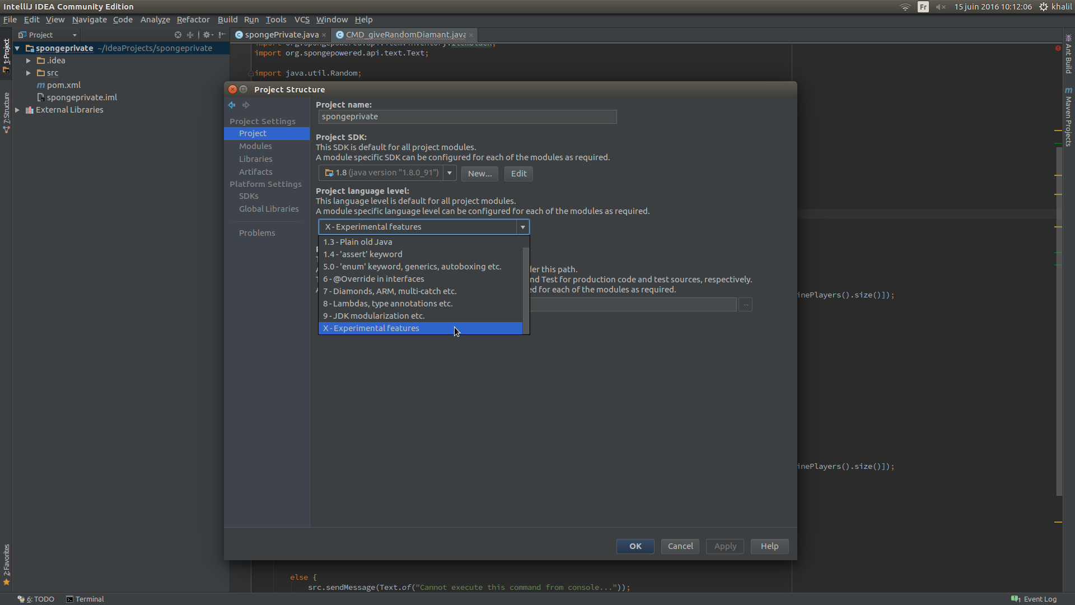
Task: Open the 1: Project tool window tab
Action: [x=6, y=55]
